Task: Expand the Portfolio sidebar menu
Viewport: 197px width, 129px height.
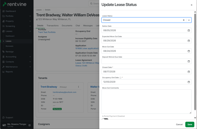Action: pyautogui.click(x=30, y=16)
